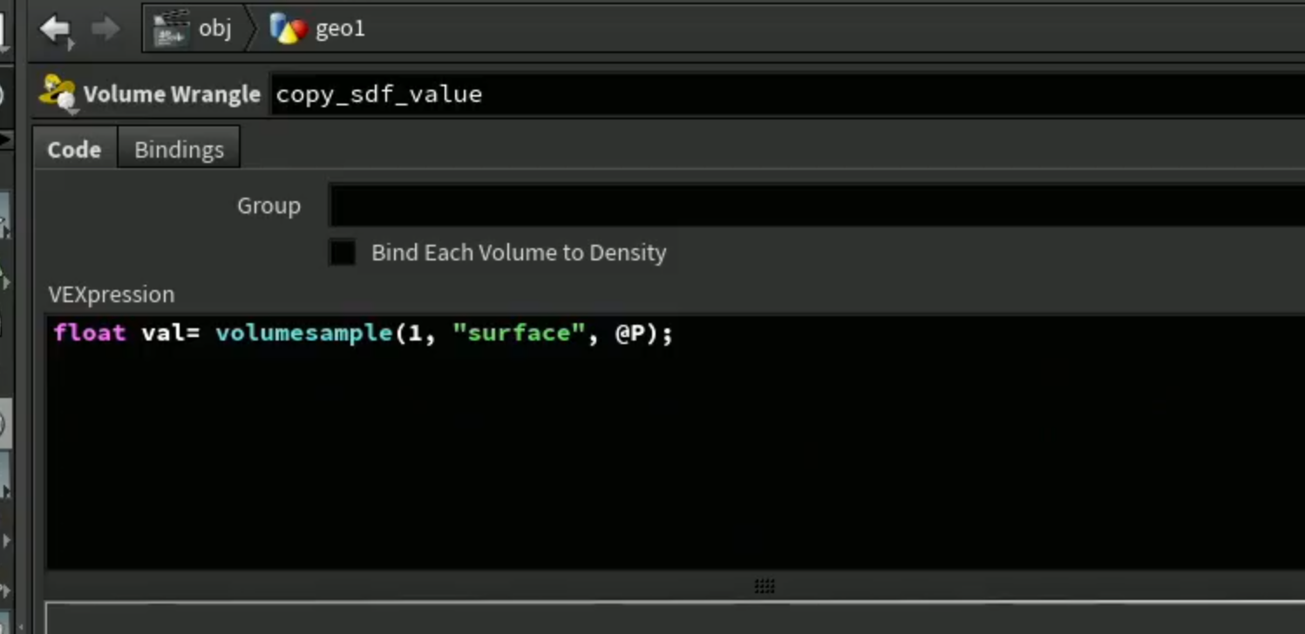Click the output box below the code editor

pyautogui.click(x=675, y=617)
